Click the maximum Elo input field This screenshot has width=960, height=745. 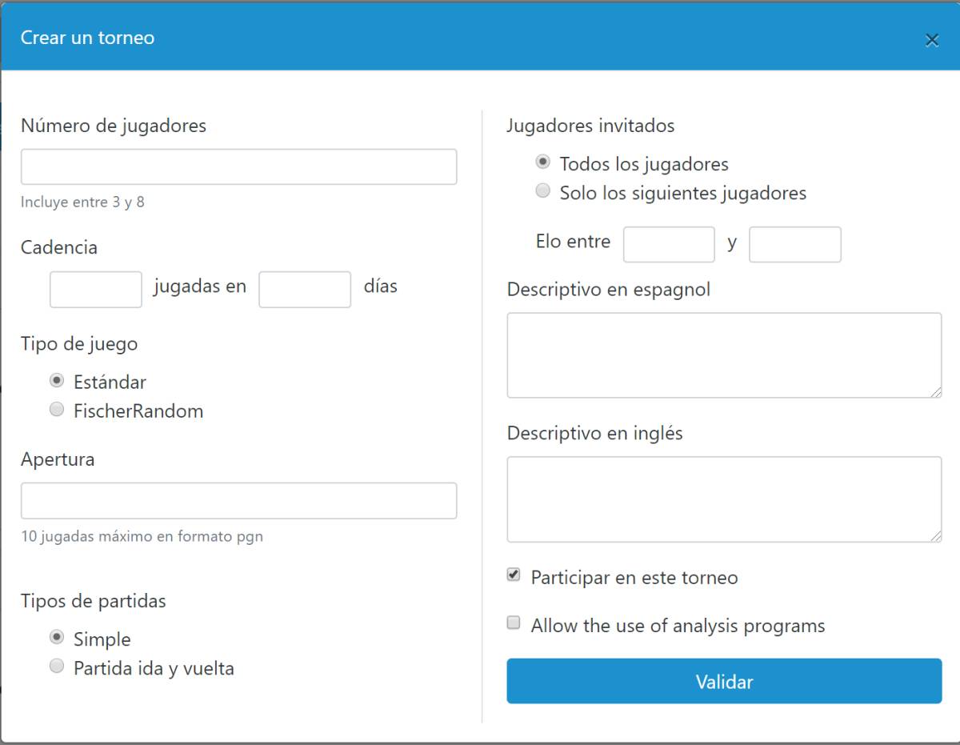click(795, 244)
